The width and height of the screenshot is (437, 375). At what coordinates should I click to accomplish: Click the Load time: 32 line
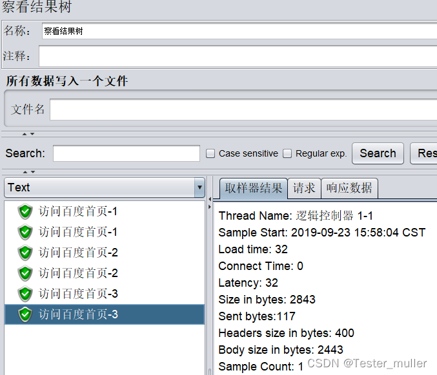click(253, 249)
